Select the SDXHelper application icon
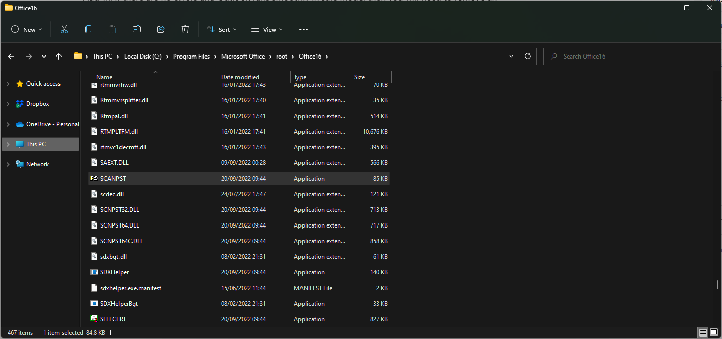Image resolution: width=722 pixels, height=339 pixels. click(x=94, y=272)
